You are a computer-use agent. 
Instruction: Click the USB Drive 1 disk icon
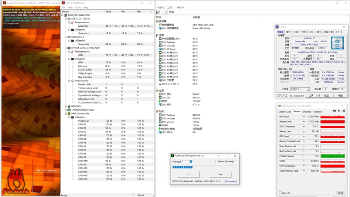coord(69,37)
